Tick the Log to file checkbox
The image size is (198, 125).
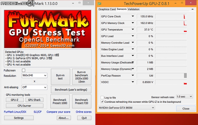tap(102, 98)
